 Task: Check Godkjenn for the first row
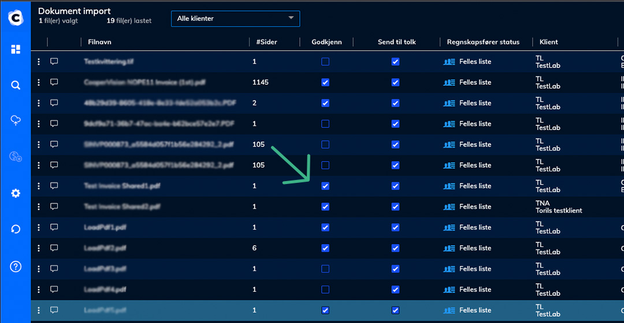[325, 62]
